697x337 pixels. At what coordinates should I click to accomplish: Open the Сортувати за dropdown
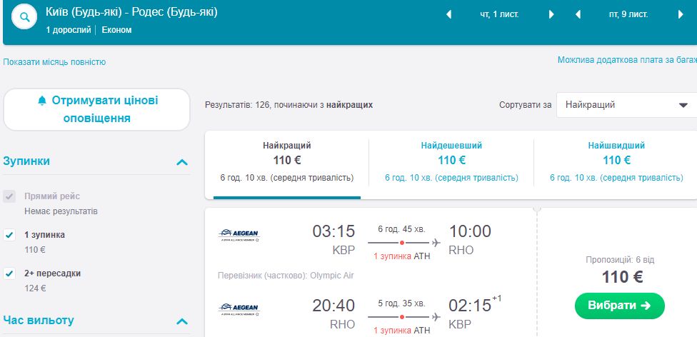626,105
